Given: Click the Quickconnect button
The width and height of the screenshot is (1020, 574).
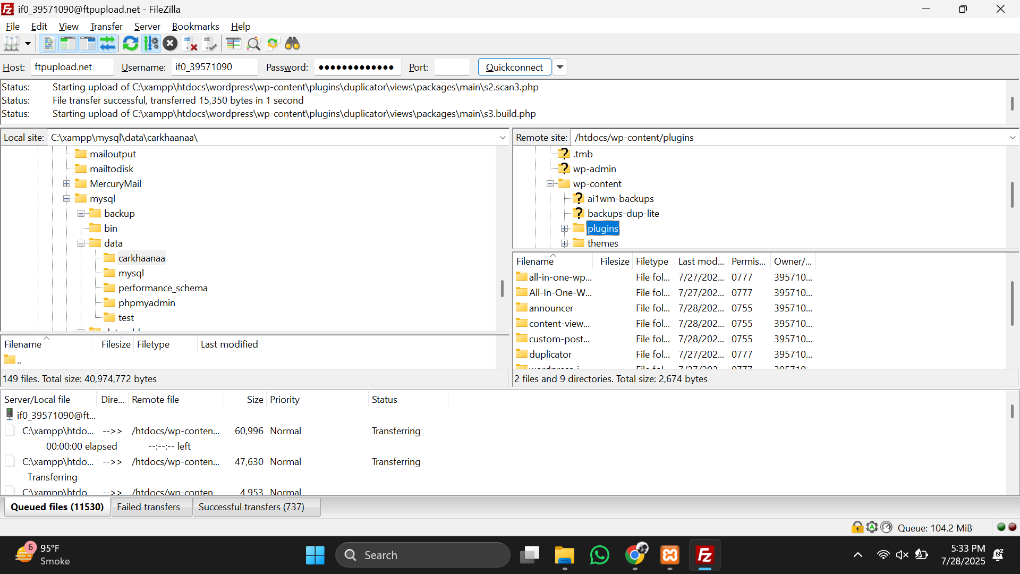Looking at the screenshot, I should (x=514, y=67).
